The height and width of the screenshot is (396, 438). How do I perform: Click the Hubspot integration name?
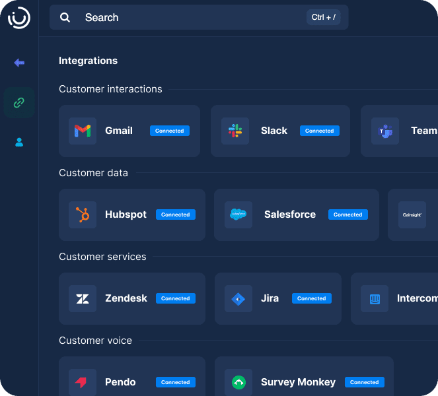point(126,214)
